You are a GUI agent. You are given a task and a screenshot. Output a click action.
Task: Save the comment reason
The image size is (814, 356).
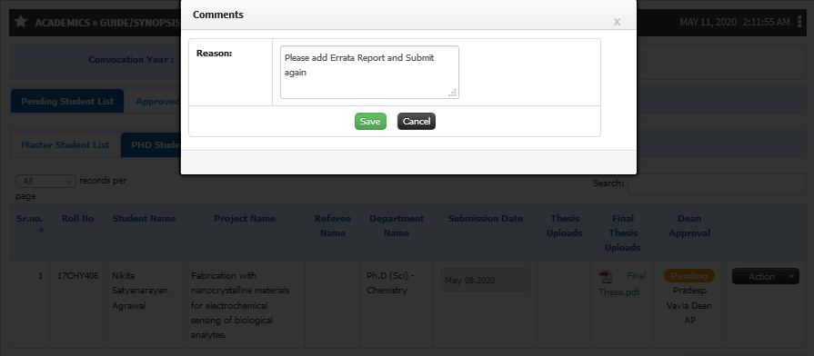370,122
